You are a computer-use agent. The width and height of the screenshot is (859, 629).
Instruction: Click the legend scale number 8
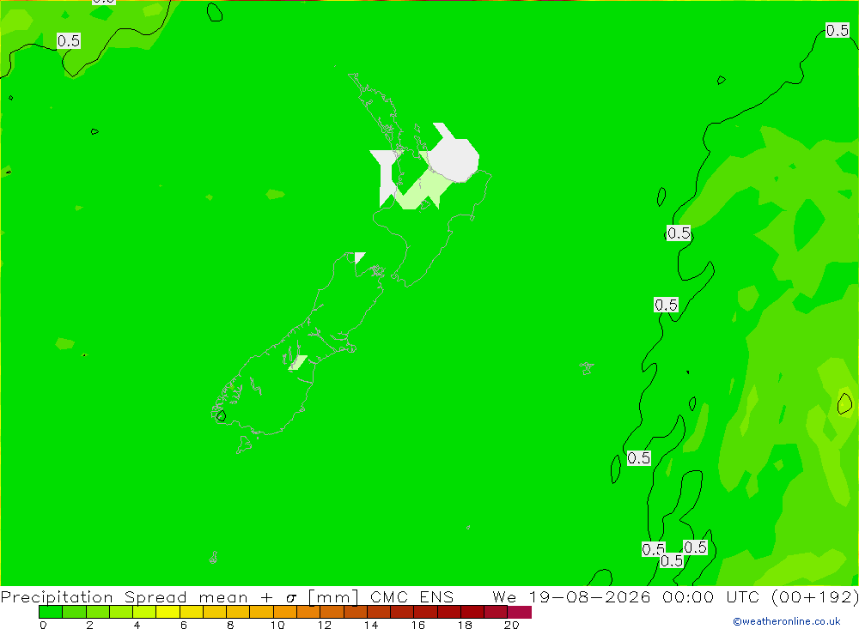click(x=230, y=625)
